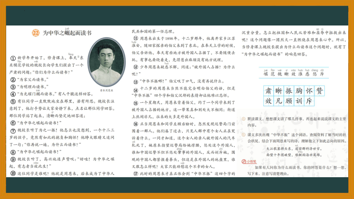Click paragraph marker ⑯ before 正当周恩来和同学

pos(135,124)
